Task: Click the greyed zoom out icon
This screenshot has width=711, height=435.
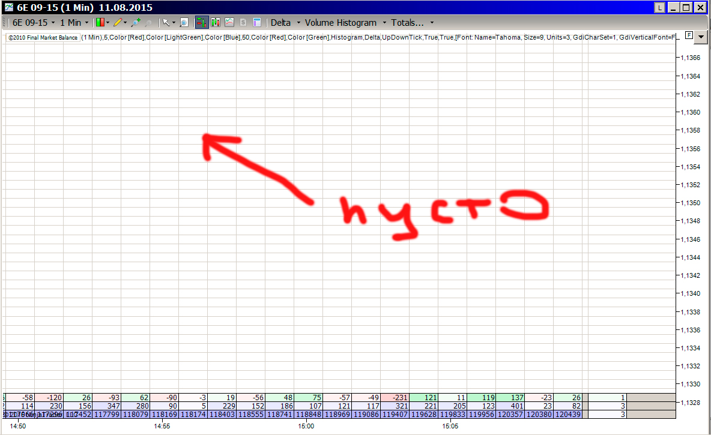Action: pos(148,22)
